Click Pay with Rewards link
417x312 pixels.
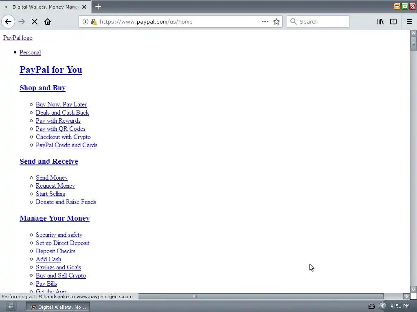[x=58, y=121]
